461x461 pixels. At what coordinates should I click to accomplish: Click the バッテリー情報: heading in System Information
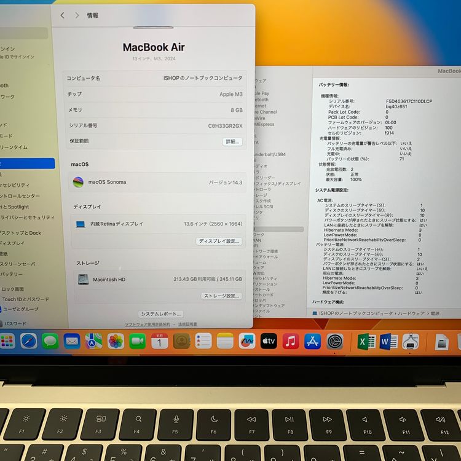[x=334, y=85]
